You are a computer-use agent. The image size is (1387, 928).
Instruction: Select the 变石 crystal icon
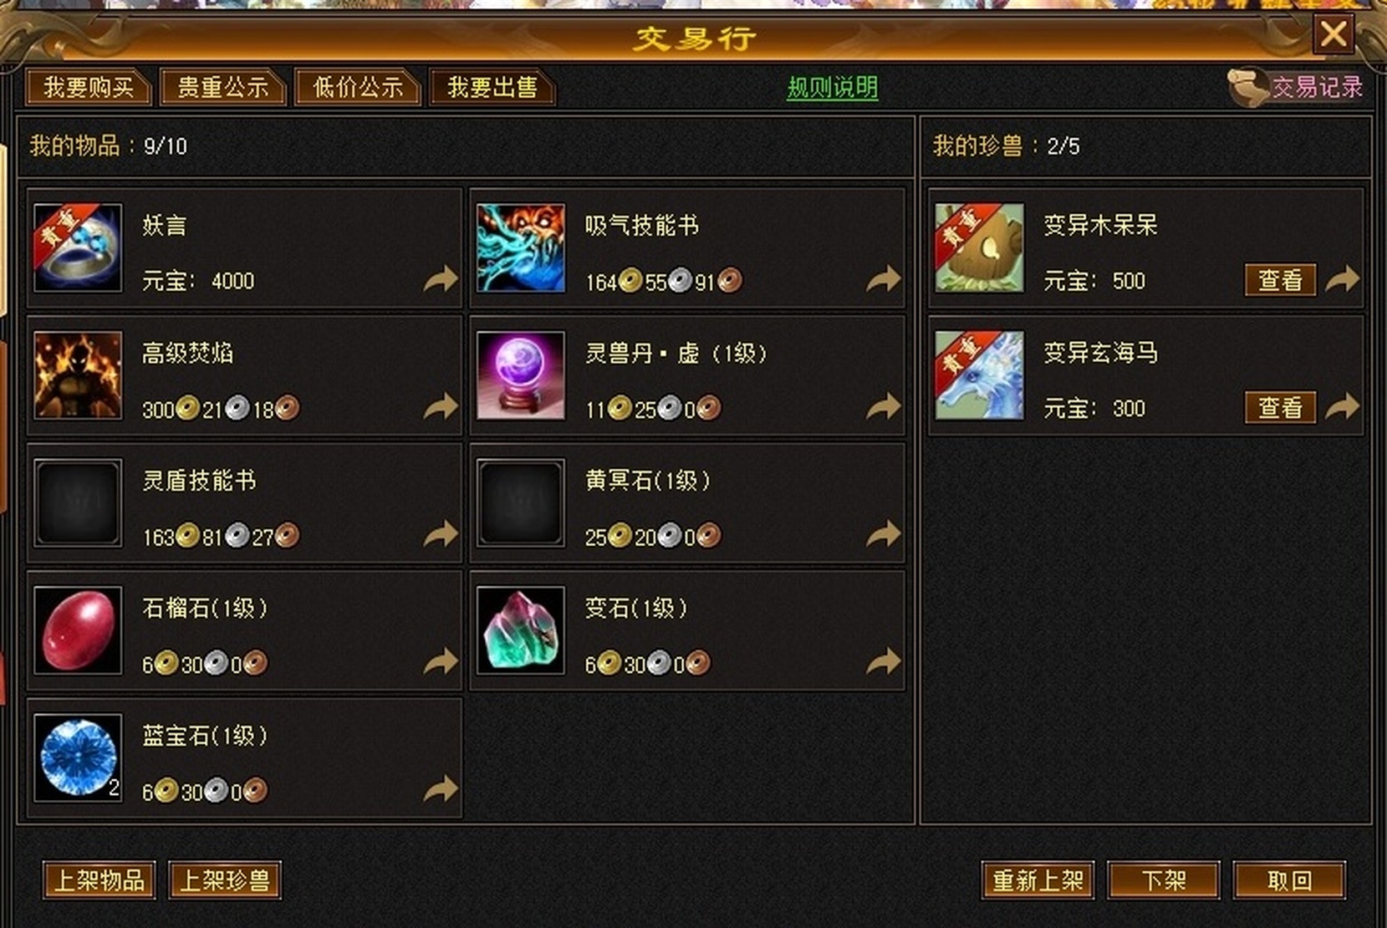click(x=521, y=630)
